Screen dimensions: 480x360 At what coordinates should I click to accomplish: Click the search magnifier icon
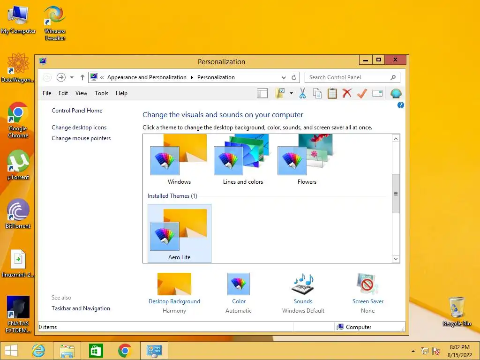click(x=393, y=77)
